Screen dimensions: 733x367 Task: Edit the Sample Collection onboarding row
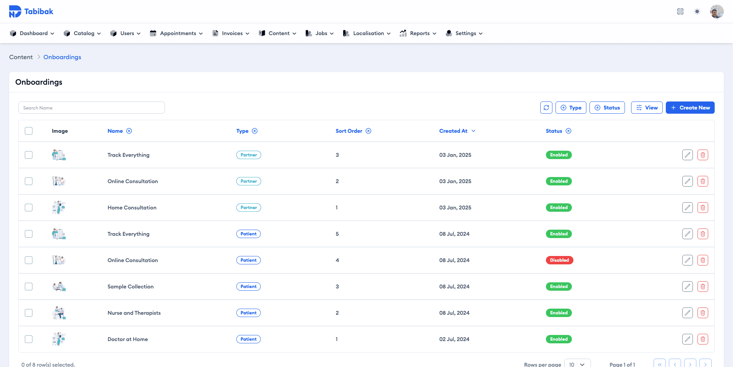click(687, 287)
